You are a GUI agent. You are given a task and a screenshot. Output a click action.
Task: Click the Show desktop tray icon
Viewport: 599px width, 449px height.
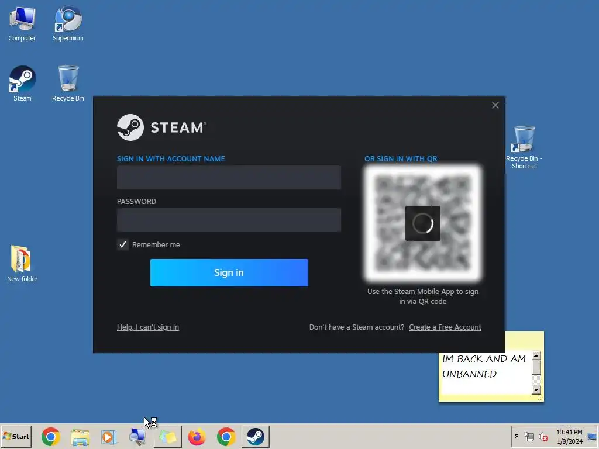coord(592,436)
